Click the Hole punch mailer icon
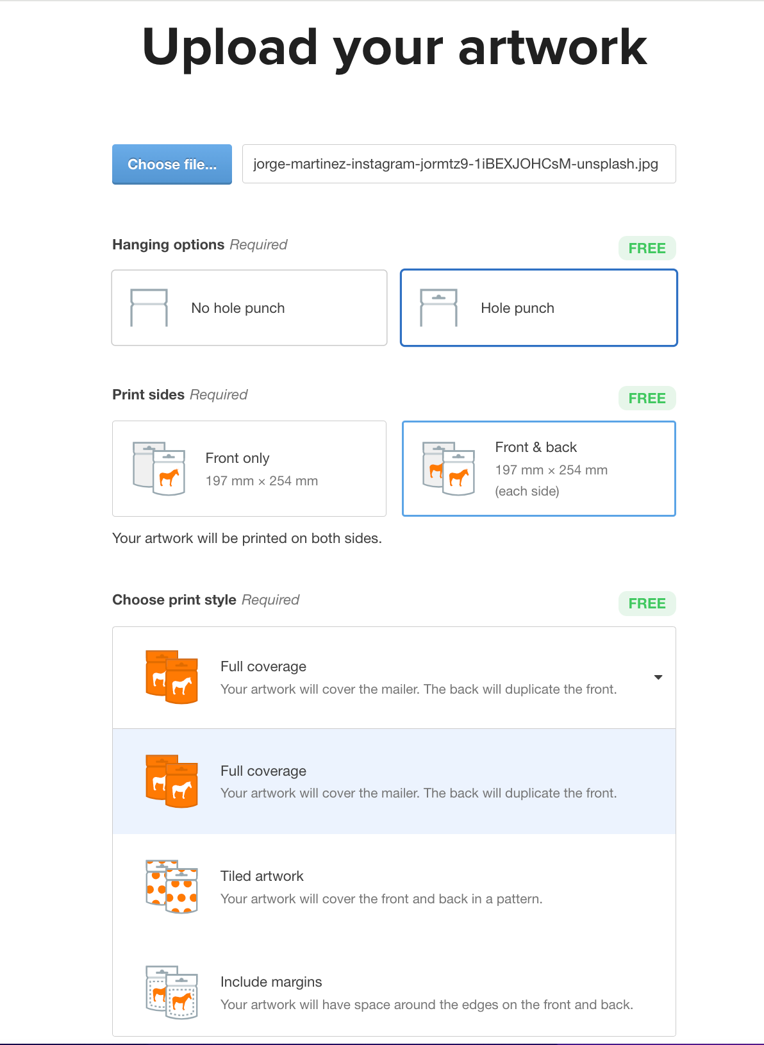Viewport: 764px width, 1045px height. coord(438,308)
